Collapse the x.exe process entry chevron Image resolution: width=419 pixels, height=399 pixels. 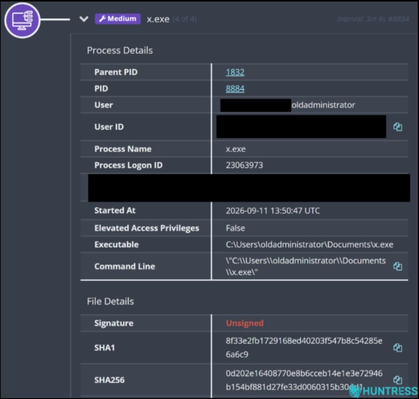84,19
